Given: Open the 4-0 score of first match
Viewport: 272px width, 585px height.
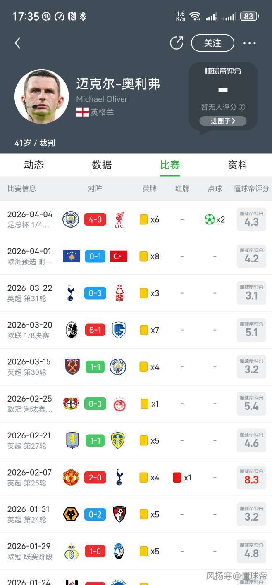Looking at the screenshot, I should pos(95,219).
